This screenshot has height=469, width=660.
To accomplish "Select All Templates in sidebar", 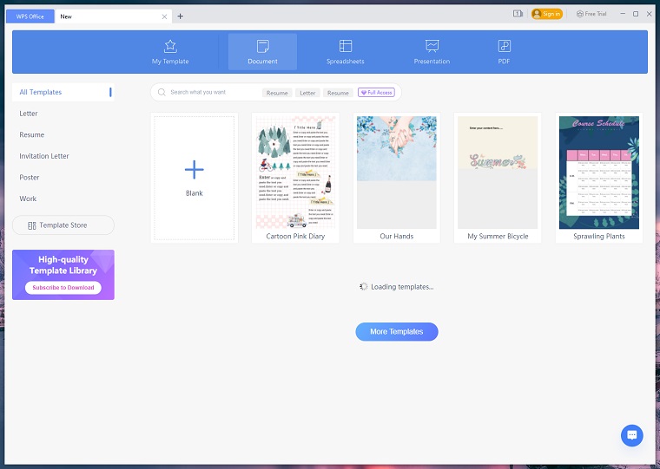I will tap(63, 92).
